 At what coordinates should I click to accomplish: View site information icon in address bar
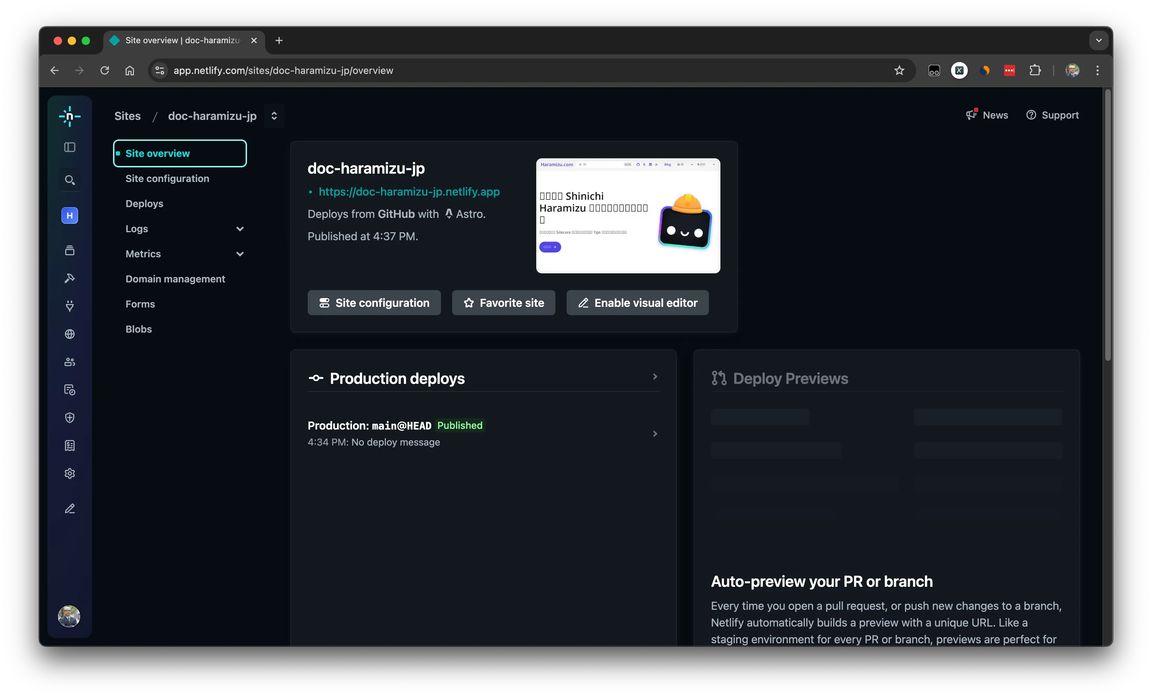tap(160, 70)
